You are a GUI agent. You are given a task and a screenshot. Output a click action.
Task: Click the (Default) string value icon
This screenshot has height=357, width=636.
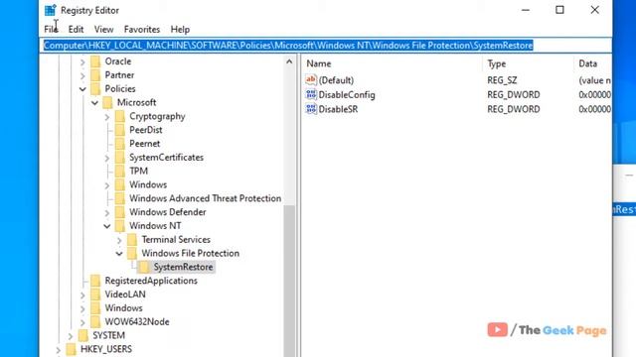(311, 79)
